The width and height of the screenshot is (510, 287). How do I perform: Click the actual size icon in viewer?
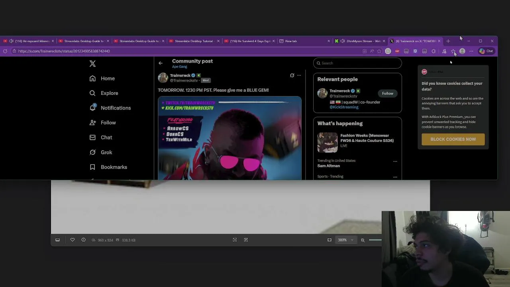[x=246, y=240]
